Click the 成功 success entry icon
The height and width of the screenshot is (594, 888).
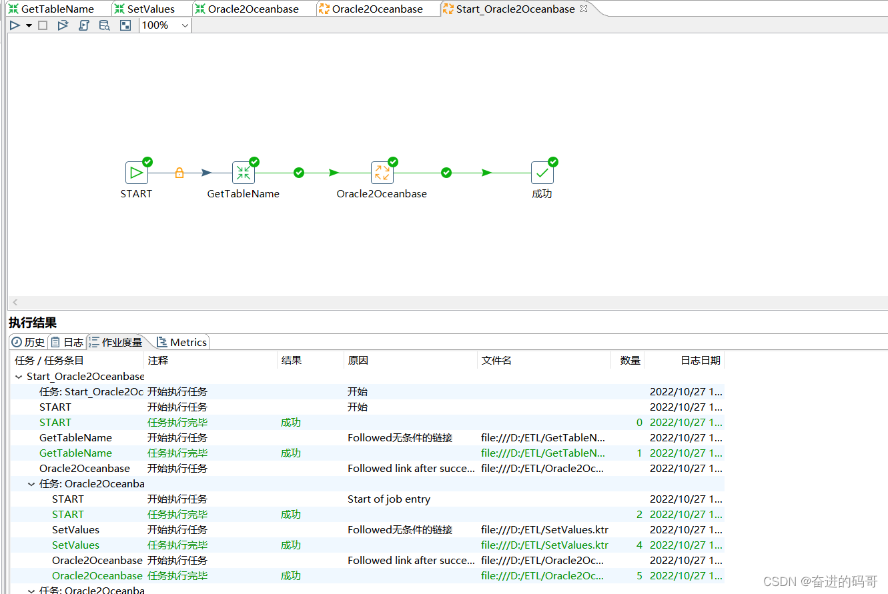(x=542, y=173)
